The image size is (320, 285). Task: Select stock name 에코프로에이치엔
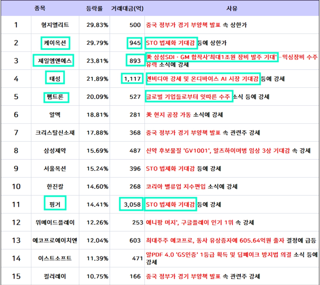click(x=55, y=240)
